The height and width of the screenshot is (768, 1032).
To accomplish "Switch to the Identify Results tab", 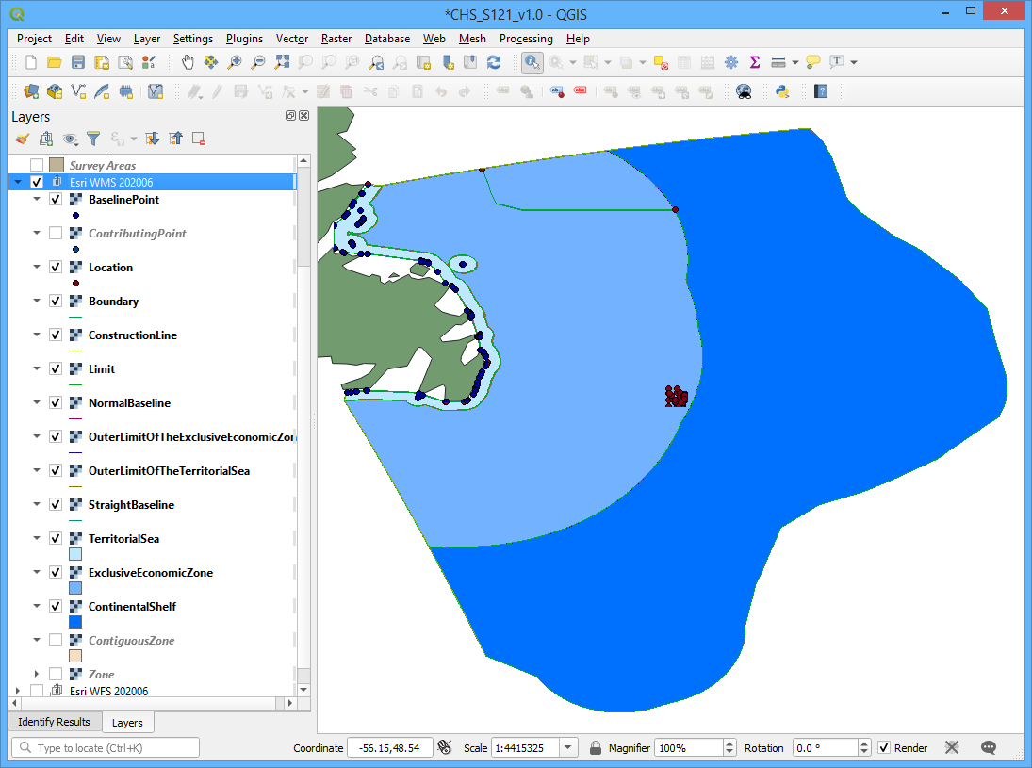I will [x=54, y=722].
